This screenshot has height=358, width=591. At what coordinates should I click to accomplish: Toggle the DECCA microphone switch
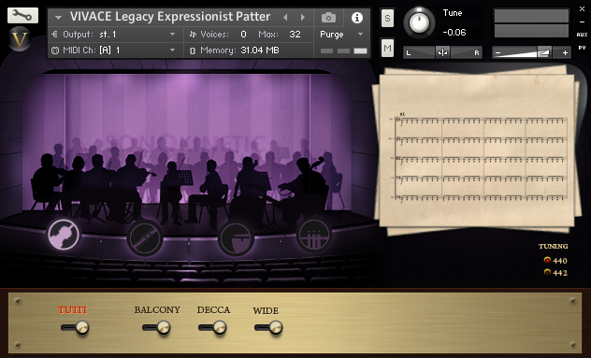(x=212, y=327)
